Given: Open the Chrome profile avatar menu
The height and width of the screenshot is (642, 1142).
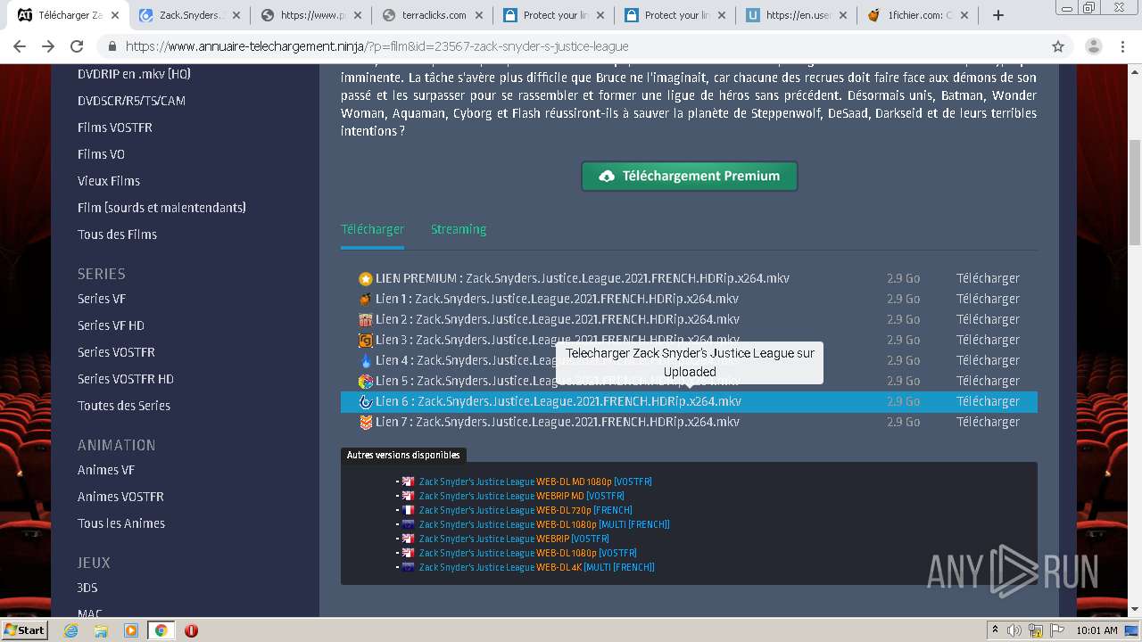Looking at the screenshot, I should pos(1094,46).
